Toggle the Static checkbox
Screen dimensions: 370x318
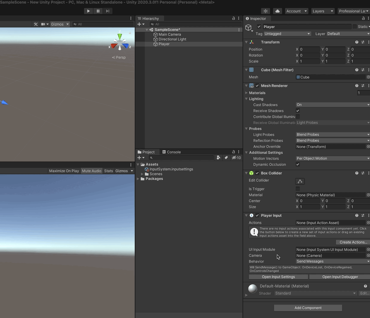point(355,27)
